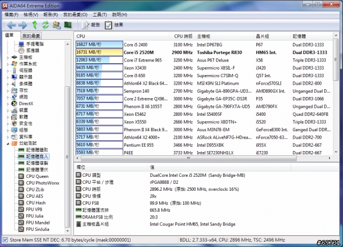Click the Forward arrow toolbar icon
The height and width of the screenshot is (247, 343).
[x=23, y=25]
